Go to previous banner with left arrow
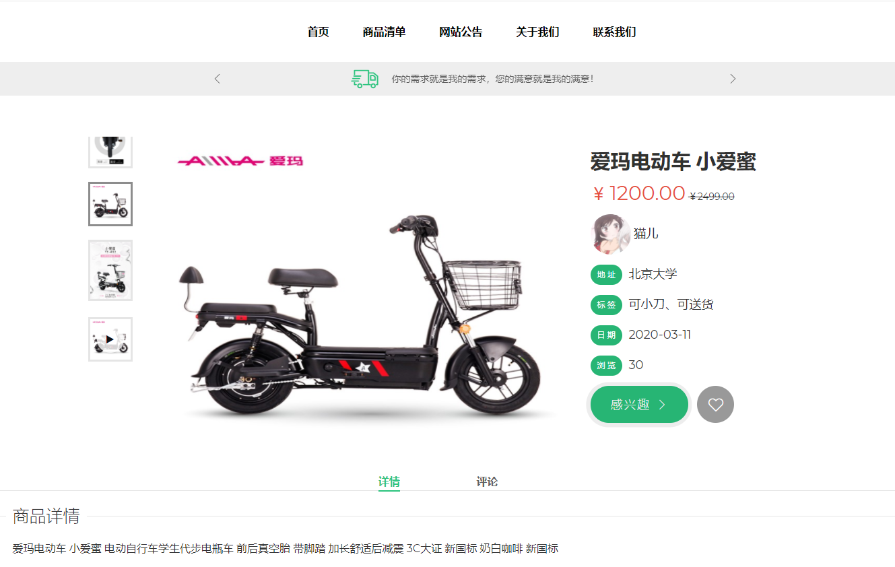Screen dimensions: 895x567 [x=217, y=79]
